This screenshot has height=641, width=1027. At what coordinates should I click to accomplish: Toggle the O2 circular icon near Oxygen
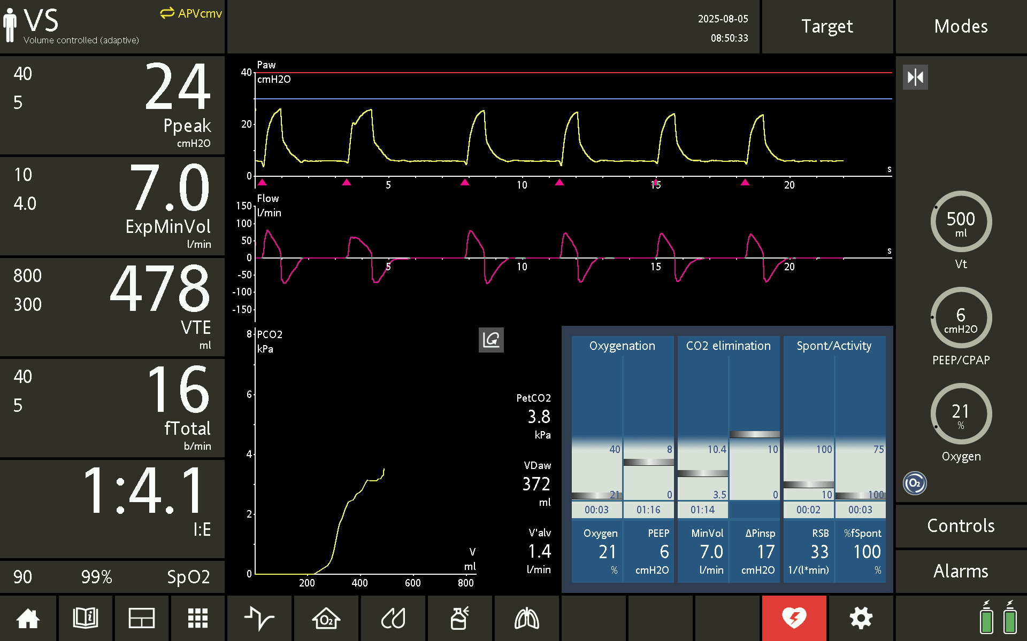pyautogui.click(x=915, y=483)
